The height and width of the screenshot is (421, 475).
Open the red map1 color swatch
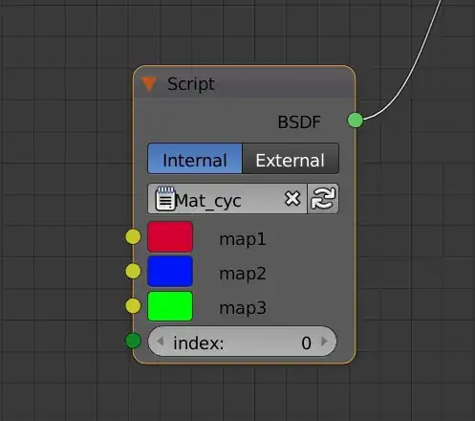(x=170, y=237)
